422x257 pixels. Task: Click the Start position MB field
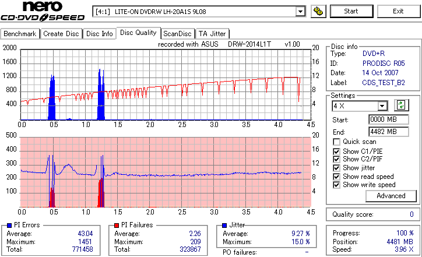click(x=388, y=119)
